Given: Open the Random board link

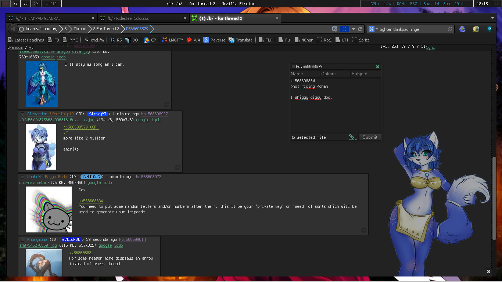Looking at the screenshot, I should [16, 48].
